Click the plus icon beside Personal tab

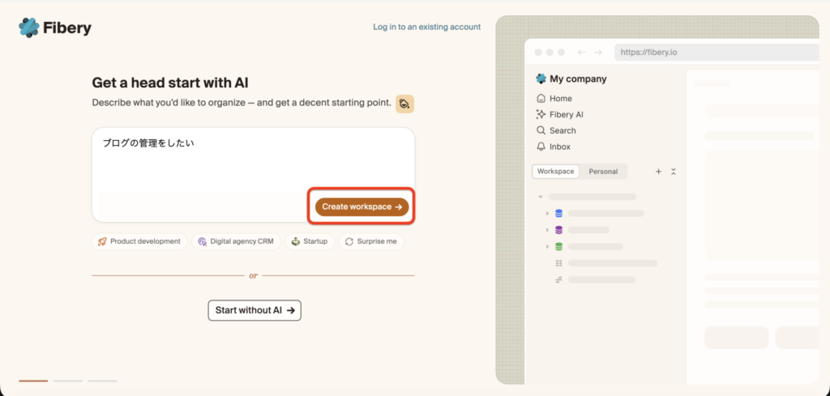coord(658,172)
